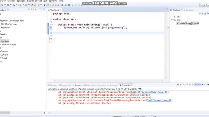
Task: Select META-INF folder in explorer
Action: coord(4,55)
